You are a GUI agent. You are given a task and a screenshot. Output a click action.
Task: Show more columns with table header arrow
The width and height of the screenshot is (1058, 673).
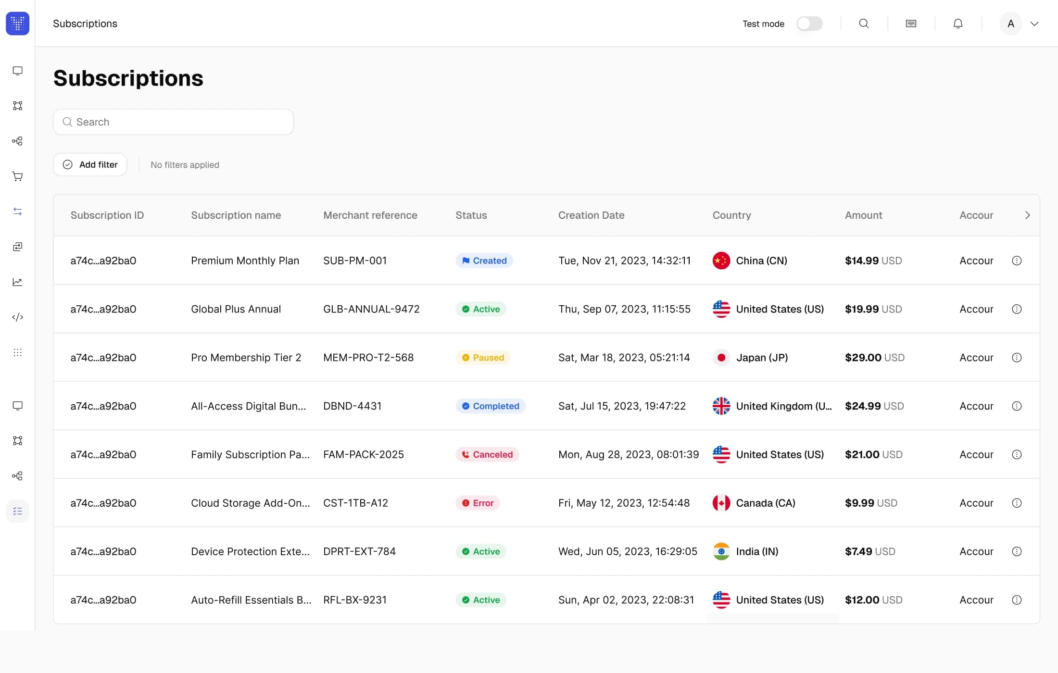click(1027, 215)
